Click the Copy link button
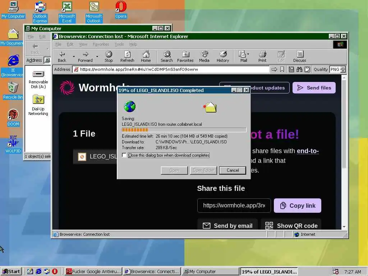368x276 pixels. click(x=297, y=206)
